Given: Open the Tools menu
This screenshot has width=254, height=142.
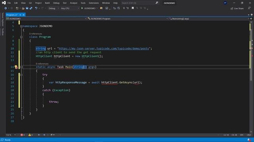Looking at the screenshot, I should coord(83,3).
